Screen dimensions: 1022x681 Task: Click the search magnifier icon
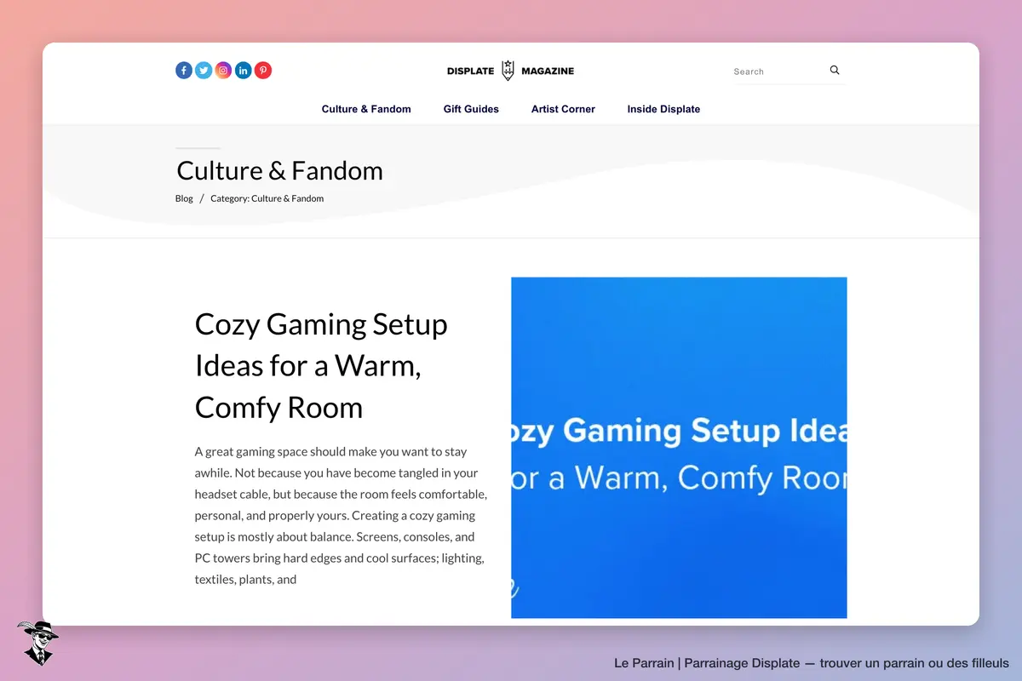click(x=835, y=71)
